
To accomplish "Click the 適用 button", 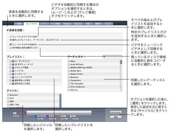I will pos(116,117).
